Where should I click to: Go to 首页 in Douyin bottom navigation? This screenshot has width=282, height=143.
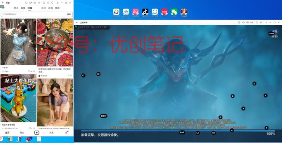7,132
